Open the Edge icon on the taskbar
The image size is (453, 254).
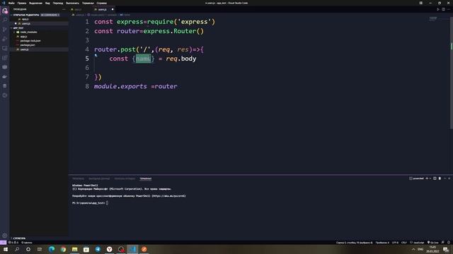52,249
